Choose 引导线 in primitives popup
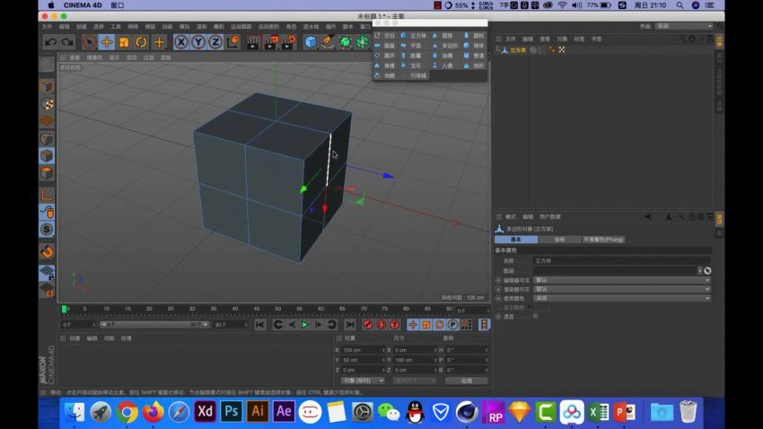763x429 pixels. (x=418, y=75)
